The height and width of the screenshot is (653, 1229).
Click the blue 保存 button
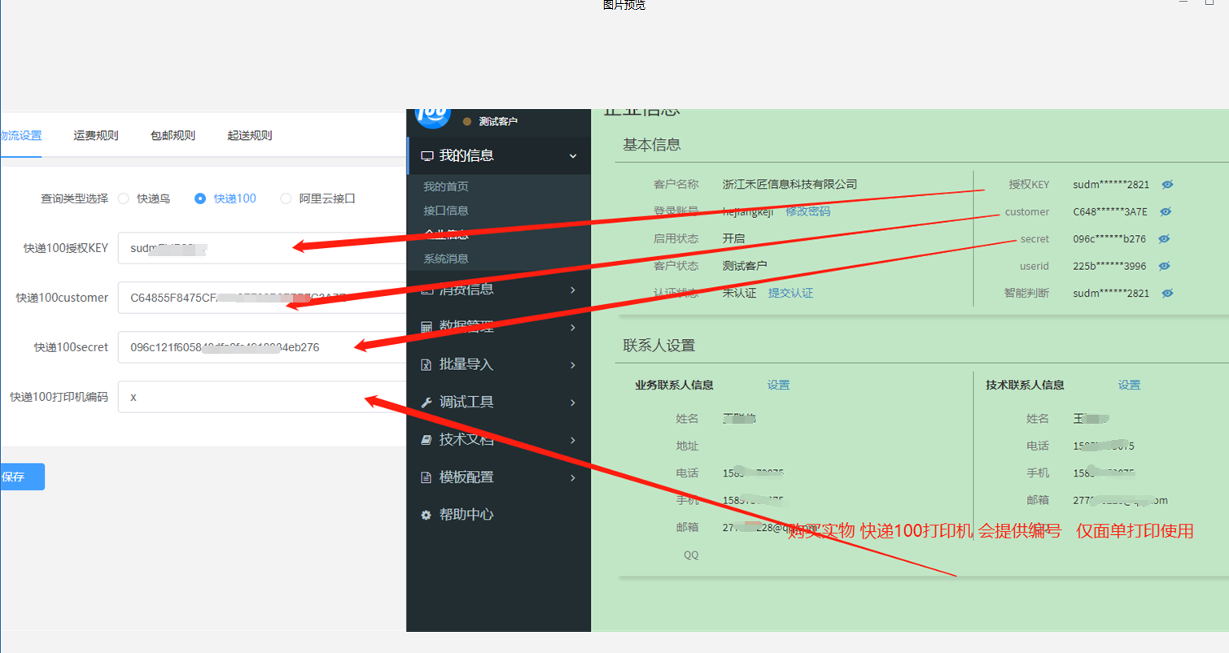[x=22, y=477]
